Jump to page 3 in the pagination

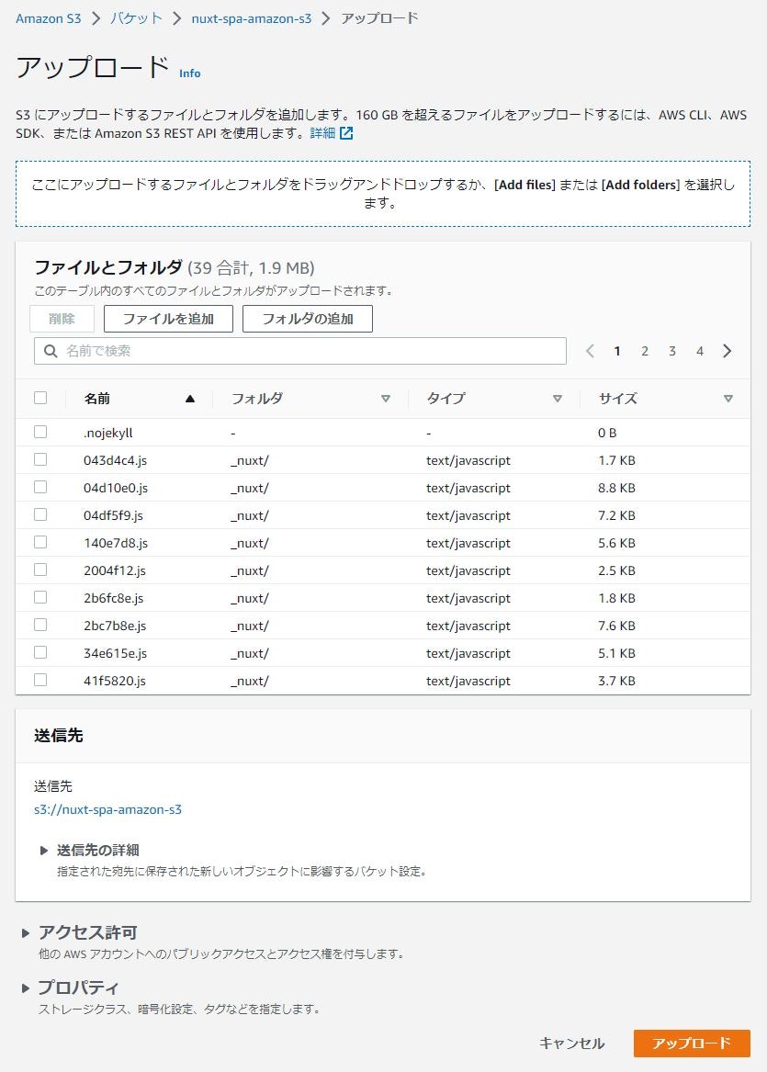(x=671, y=351)
